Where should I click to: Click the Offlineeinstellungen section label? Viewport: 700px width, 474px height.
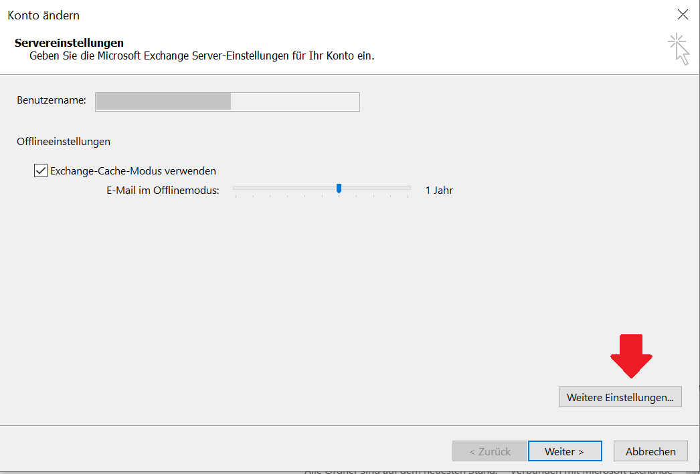(x=64, y=142)
